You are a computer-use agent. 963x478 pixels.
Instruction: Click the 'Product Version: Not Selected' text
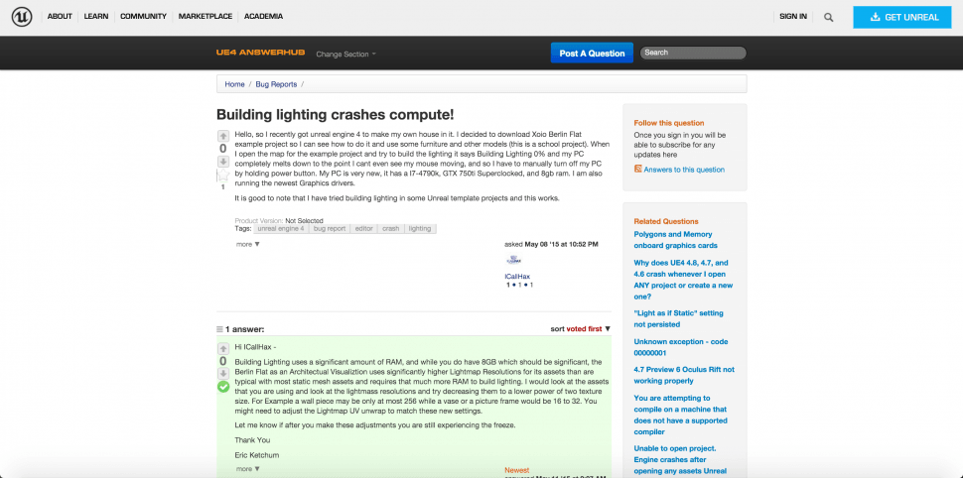click(x=279, y=220)
